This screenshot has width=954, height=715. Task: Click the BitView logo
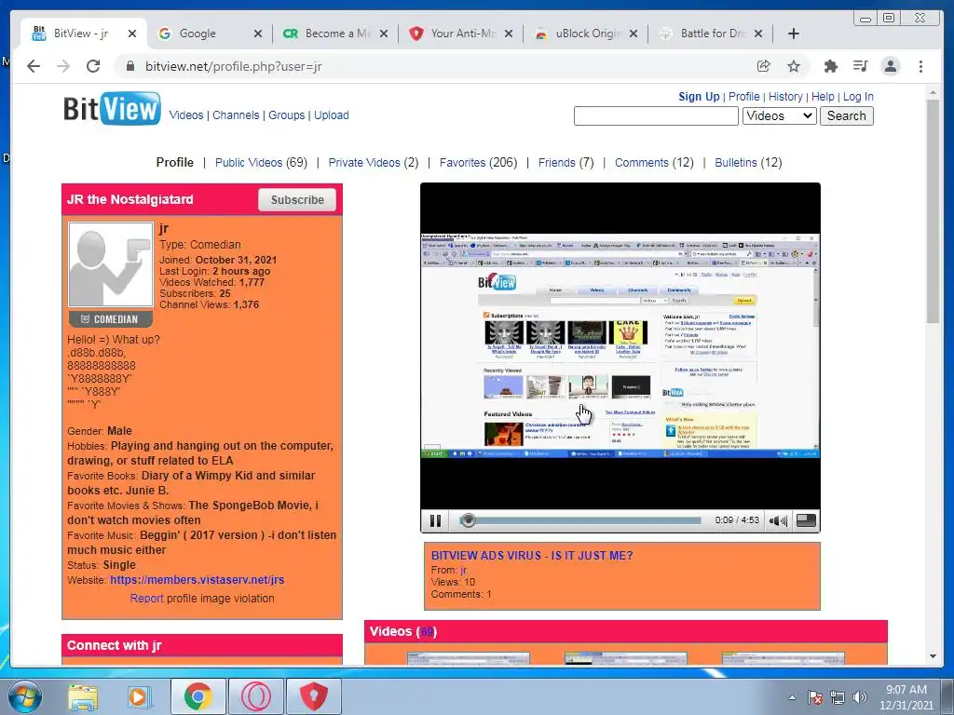point(112,108)
